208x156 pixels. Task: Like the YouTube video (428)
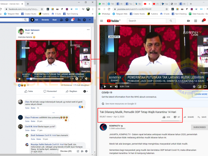pyautogui.click(x=166, y=117)
